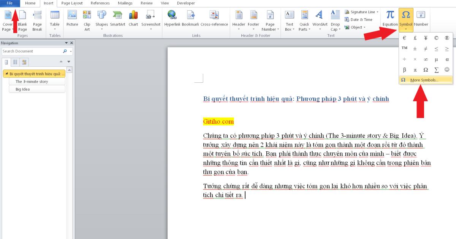Add a Bookmark using the ribbon
The height and width of the screenshot is (239, 456).
coord(190,18)
